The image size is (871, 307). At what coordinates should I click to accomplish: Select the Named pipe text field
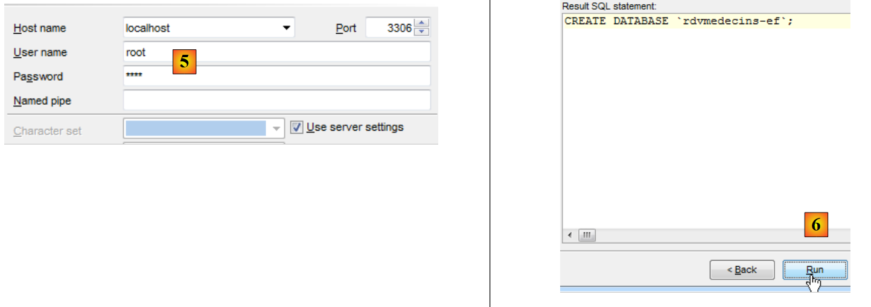click(x=276, y=101)
